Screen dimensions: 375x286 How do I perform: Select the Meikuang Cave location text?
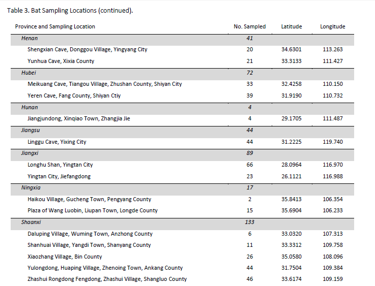[104, 84]
